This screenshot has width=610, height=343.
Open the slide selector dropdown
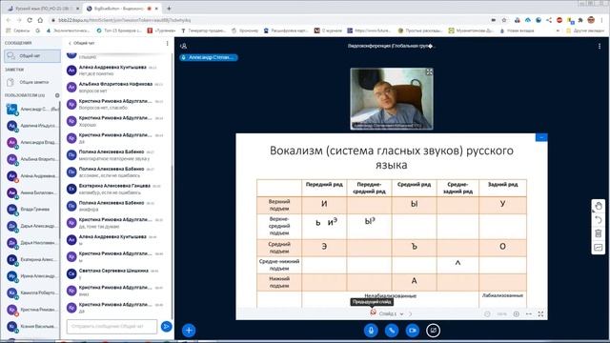[391, 313]
